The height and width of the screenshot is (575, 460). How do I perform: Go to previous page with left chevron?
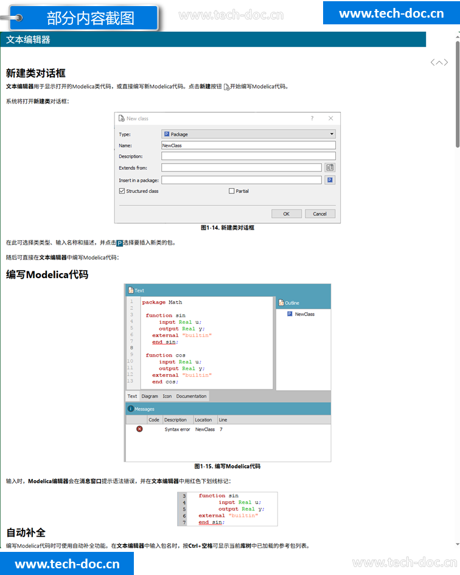(433, 62)
